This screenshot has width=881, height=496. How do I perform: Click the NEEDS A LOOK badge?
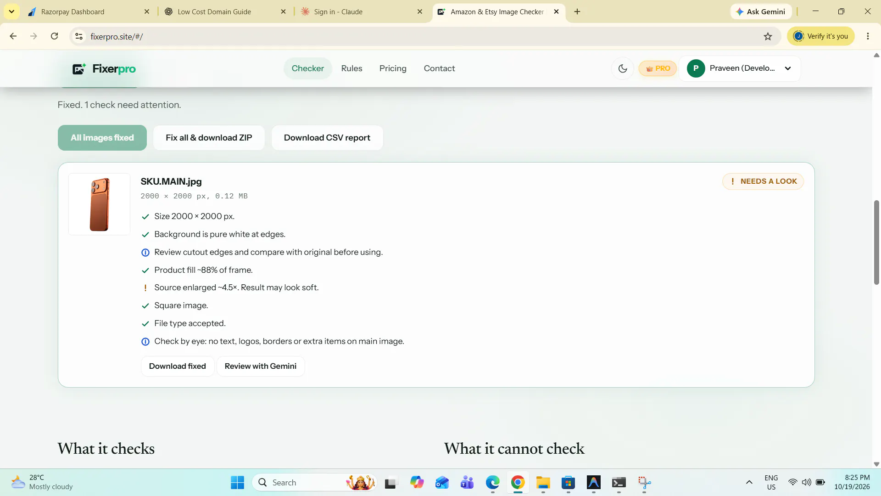pos(763,181)
